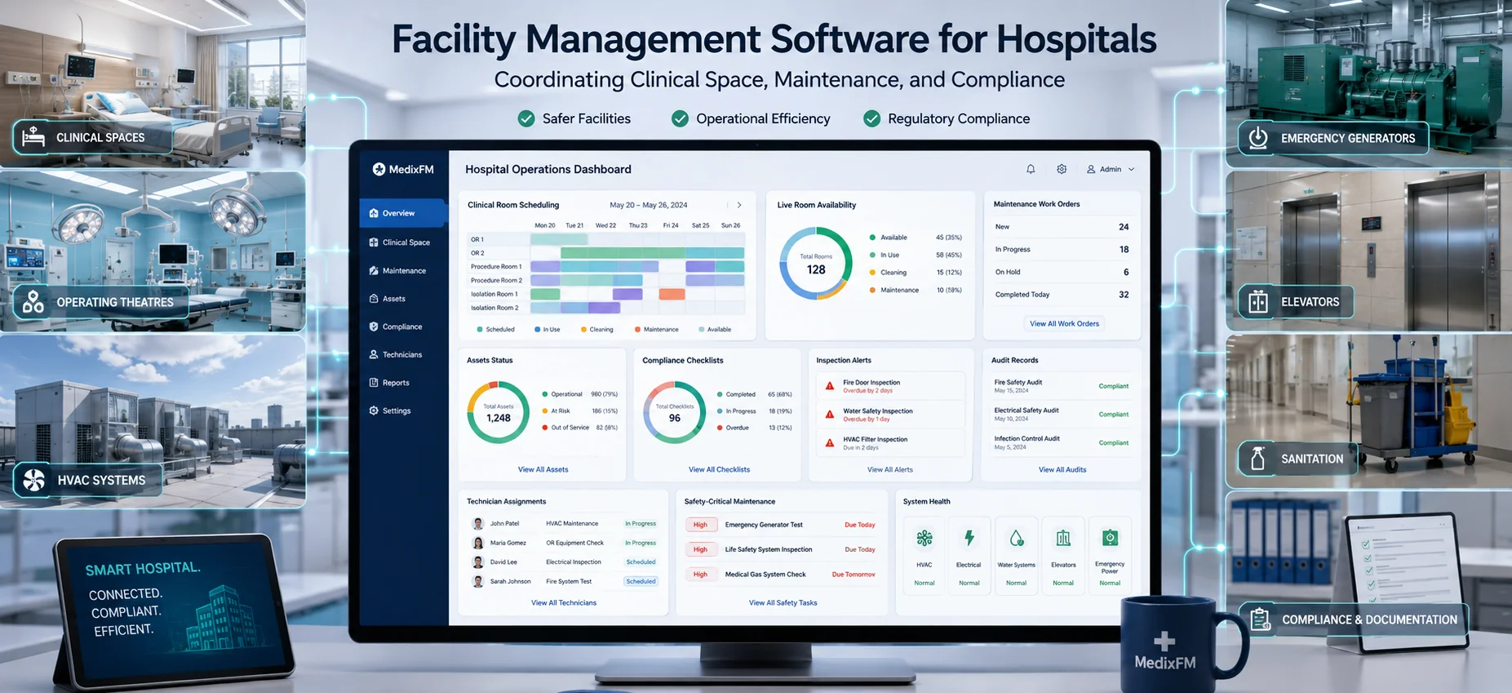The width and height of the screenshot is (1512, 693).
Task: Open the settings gear in dashboard header
Action: coord(1062,169)
